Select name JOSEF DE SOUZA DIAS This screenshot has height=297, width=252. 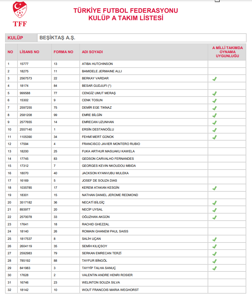tap(99, 181)
